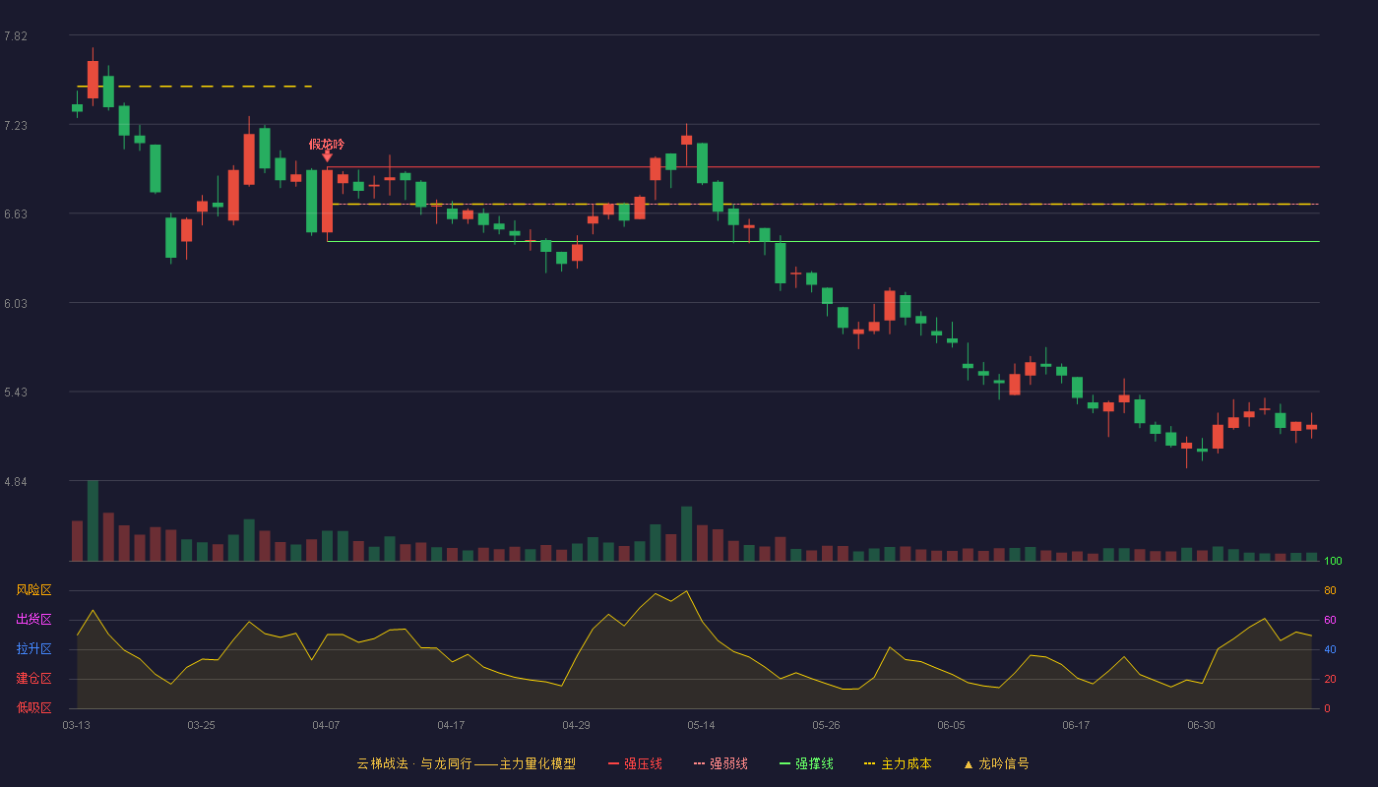Click the 40 indicator scale label
The width and height of the screenshot is (1378, 787).
click(x=1330, y=650)
